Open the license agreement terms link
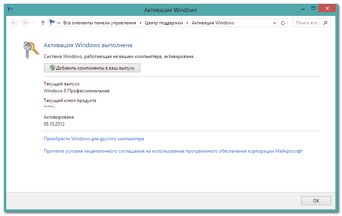Viewport: 342px width, 216px height. [173, 151]
